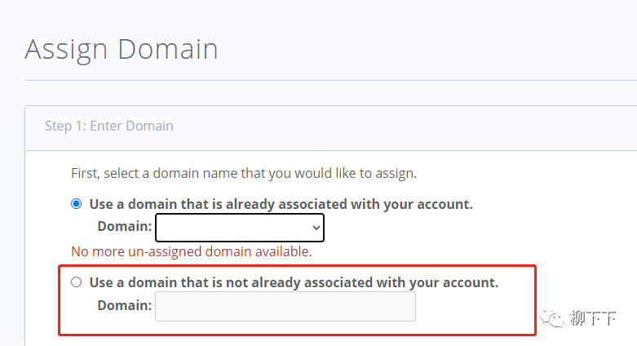Click the 柳下下 watermark text
The image size is (637, 346).
click(x=593, y=319)
